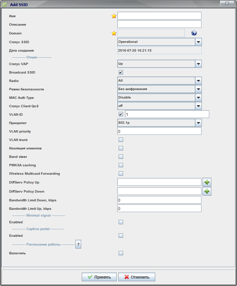Open the Статус SSID dropdown
Viewport: 237px width, 286px height.
(x=198, y=42)
